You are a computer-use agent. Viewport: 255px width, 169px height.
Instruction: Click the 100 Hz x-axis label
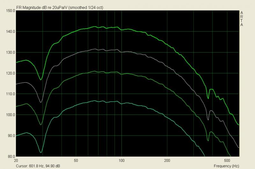tap(121, 160)
